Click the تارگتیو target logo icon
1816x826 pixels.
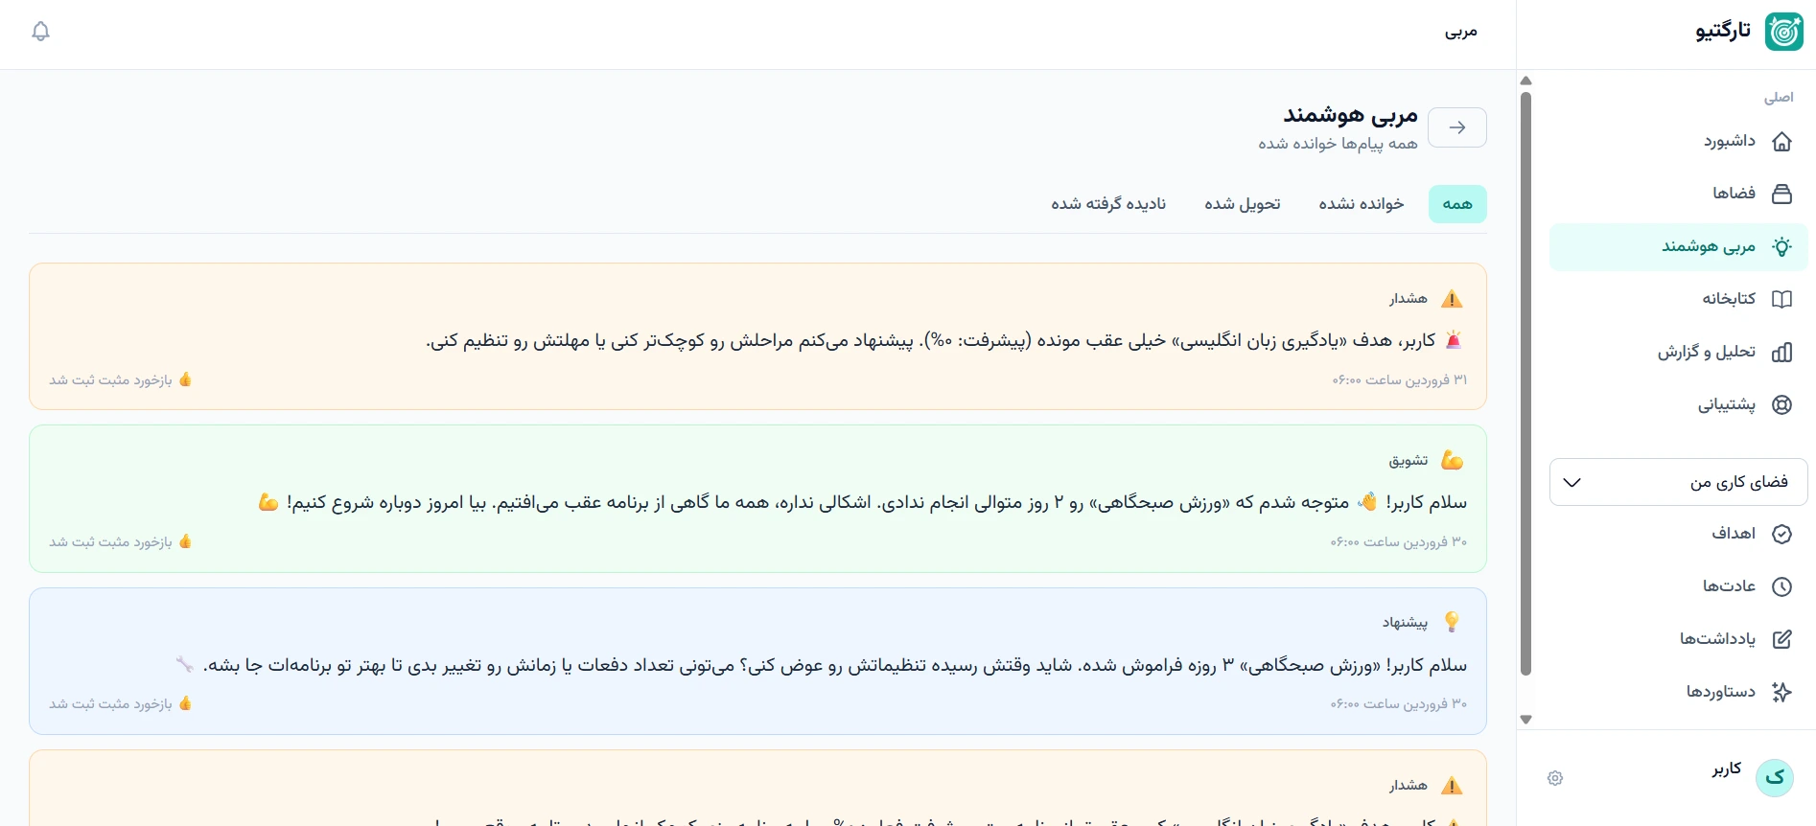coord(1784,32)
